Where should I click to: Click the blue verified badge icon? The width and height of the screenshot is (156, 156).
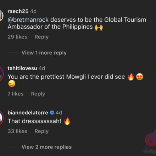click(x=52, y=112)
